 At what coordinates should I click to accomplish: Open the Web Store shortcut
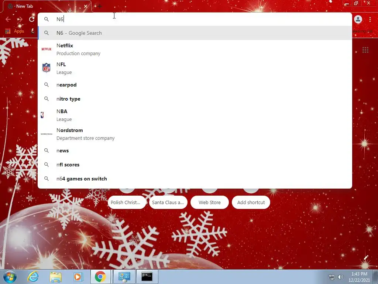(x=210, y=202)
